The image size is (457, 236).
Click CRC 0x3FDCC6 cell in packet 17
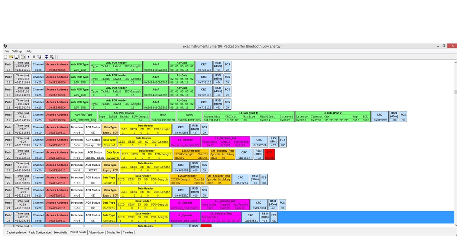380,117
